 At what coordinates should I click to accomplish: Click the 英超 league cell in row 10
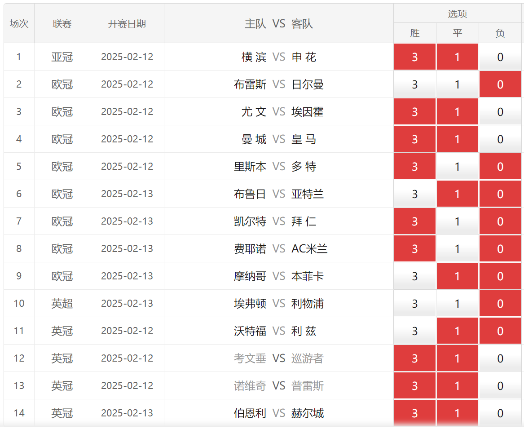[x=62, y=304]
